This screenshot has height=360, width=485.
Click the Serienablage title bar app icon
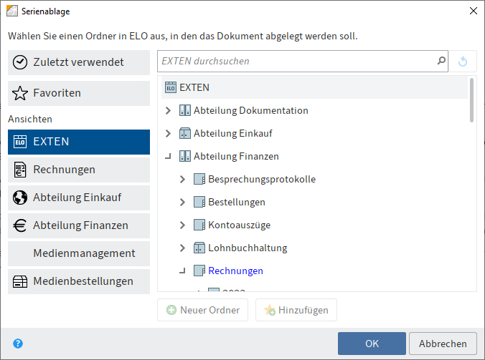pos(12,11)
